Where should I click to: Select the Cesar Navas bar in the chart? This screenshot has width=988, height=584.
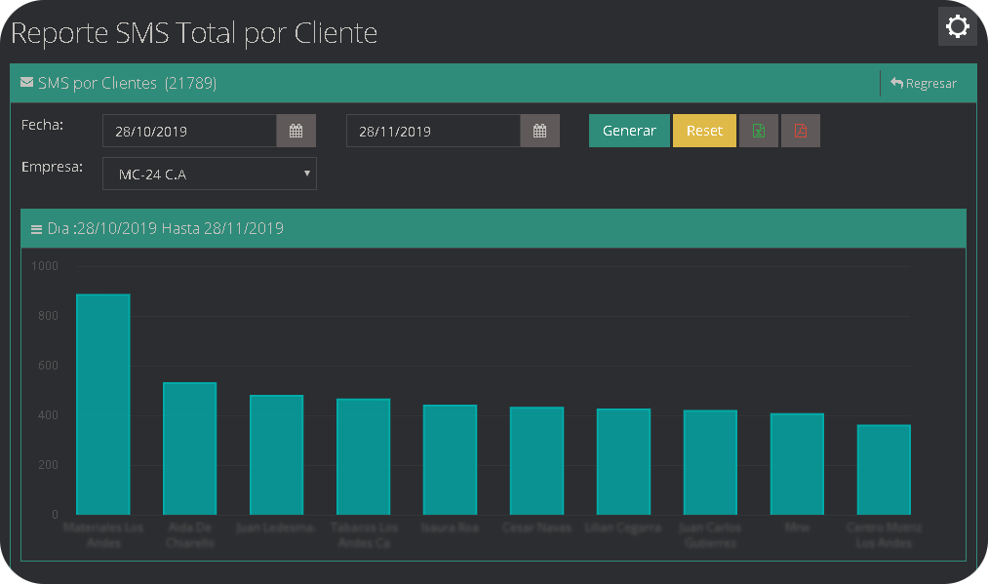pos(536,458)
